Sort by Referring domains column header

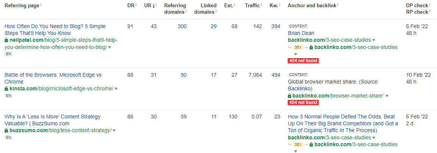pyautogui.click(x=175, y=8)
